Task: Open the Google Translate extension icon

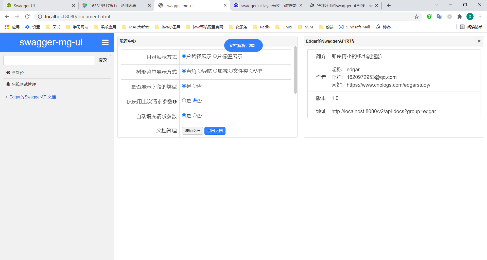Action: [439, 17]
